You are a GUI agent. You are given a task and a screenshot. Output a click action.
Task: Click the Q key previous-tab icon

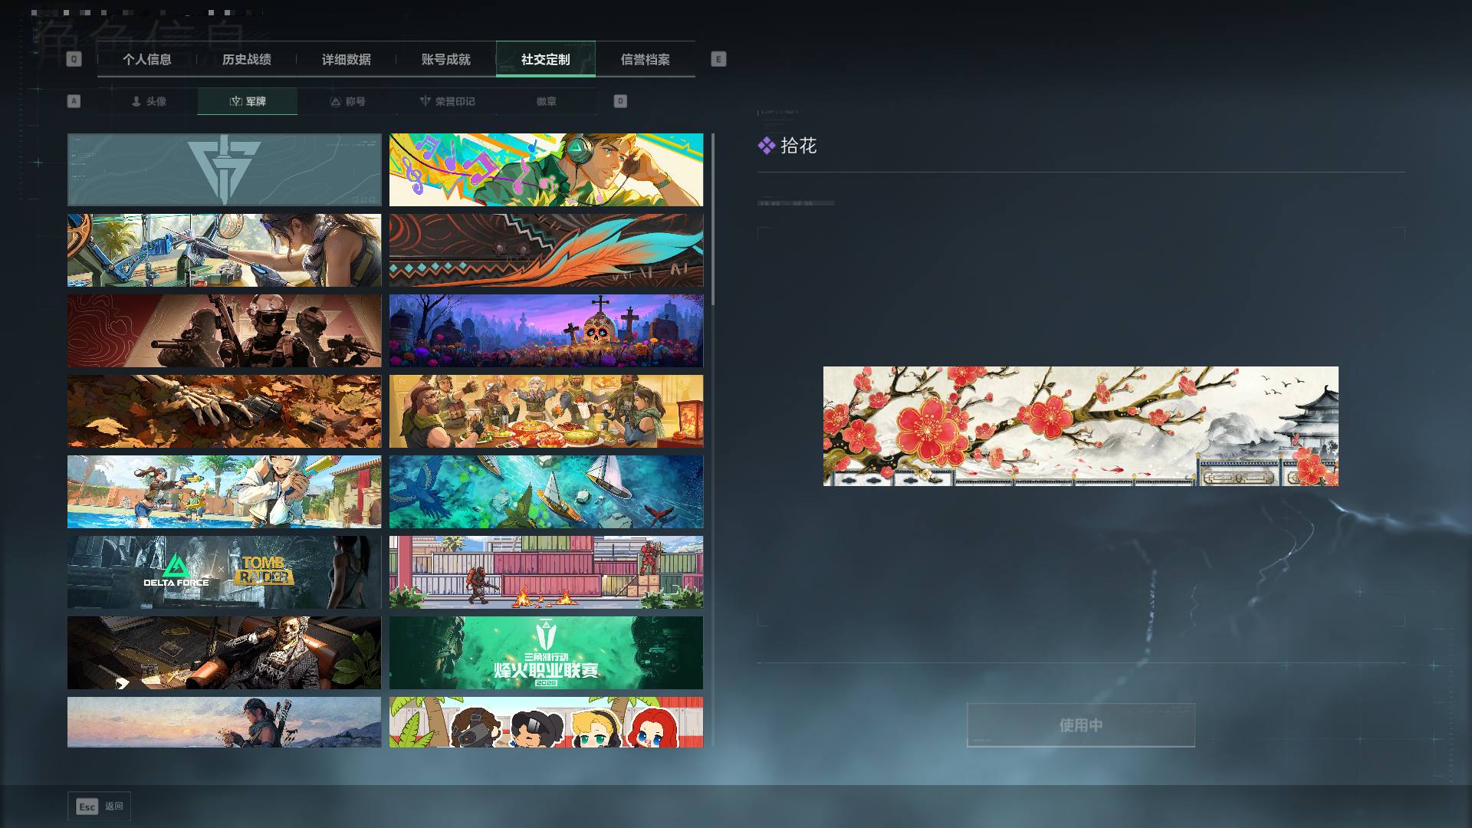click(x=74, y=59)
